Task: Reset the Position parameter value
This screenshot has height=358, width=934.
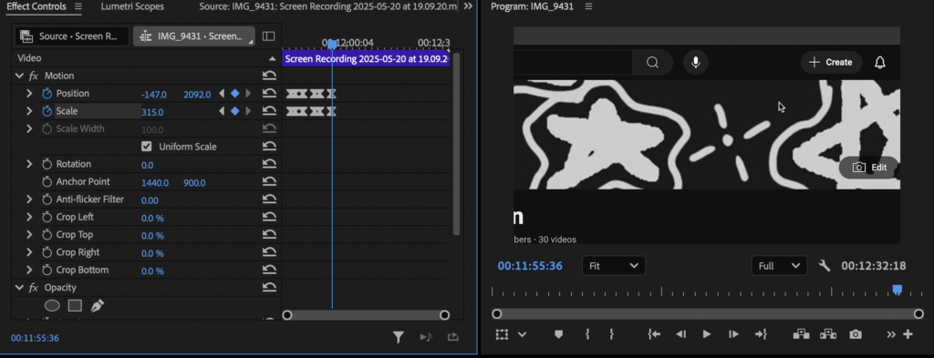Action: coord(269,93)
